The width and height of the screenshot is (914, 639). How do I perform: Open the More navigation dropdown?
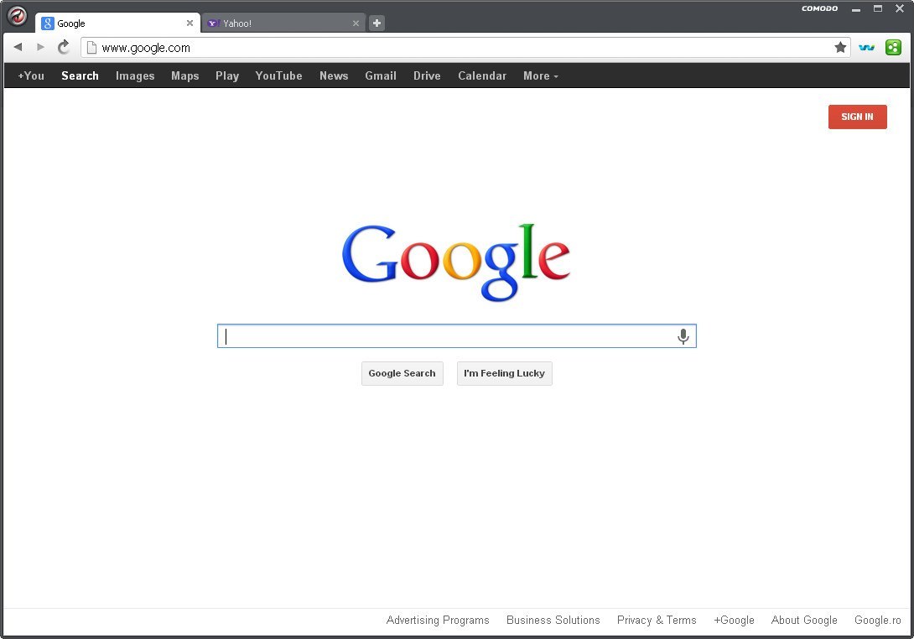point(540,75)
